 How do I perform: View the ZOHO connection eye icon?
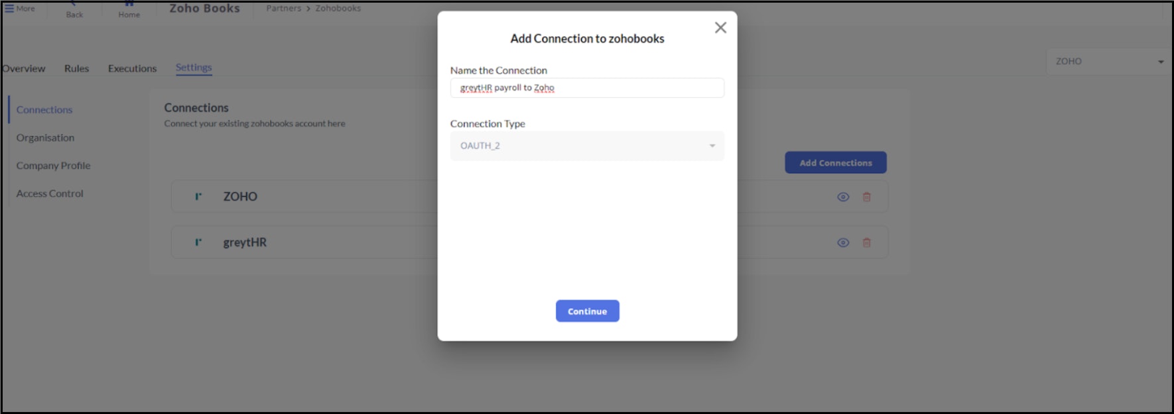[x=843, y=197]
